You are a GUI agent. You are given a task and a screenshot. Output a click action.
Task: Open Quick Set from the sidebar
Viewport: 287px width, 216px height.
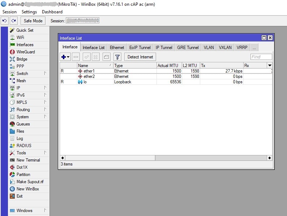[29, 30]
